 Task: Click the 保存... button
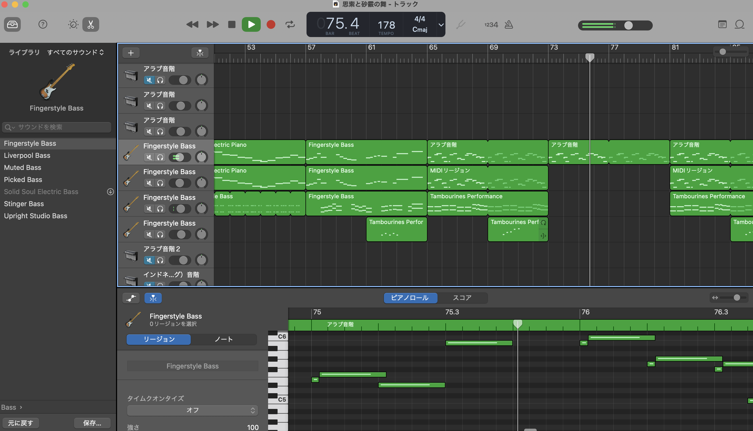click(92, 423)
